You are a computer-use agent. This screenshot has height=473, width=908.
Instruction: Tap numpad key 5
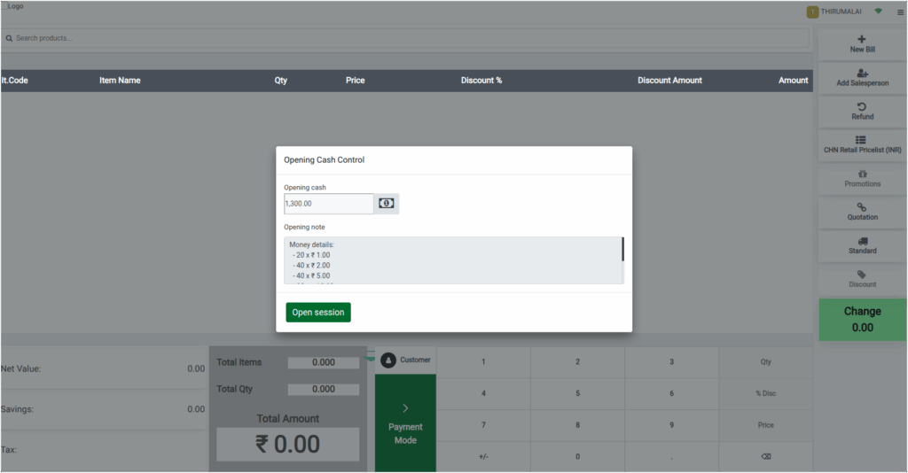coord(577,394)
